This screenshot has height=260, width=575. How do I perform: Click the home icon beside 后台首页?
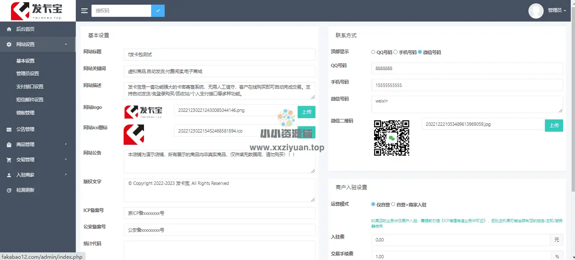click(x=9, y=29)
